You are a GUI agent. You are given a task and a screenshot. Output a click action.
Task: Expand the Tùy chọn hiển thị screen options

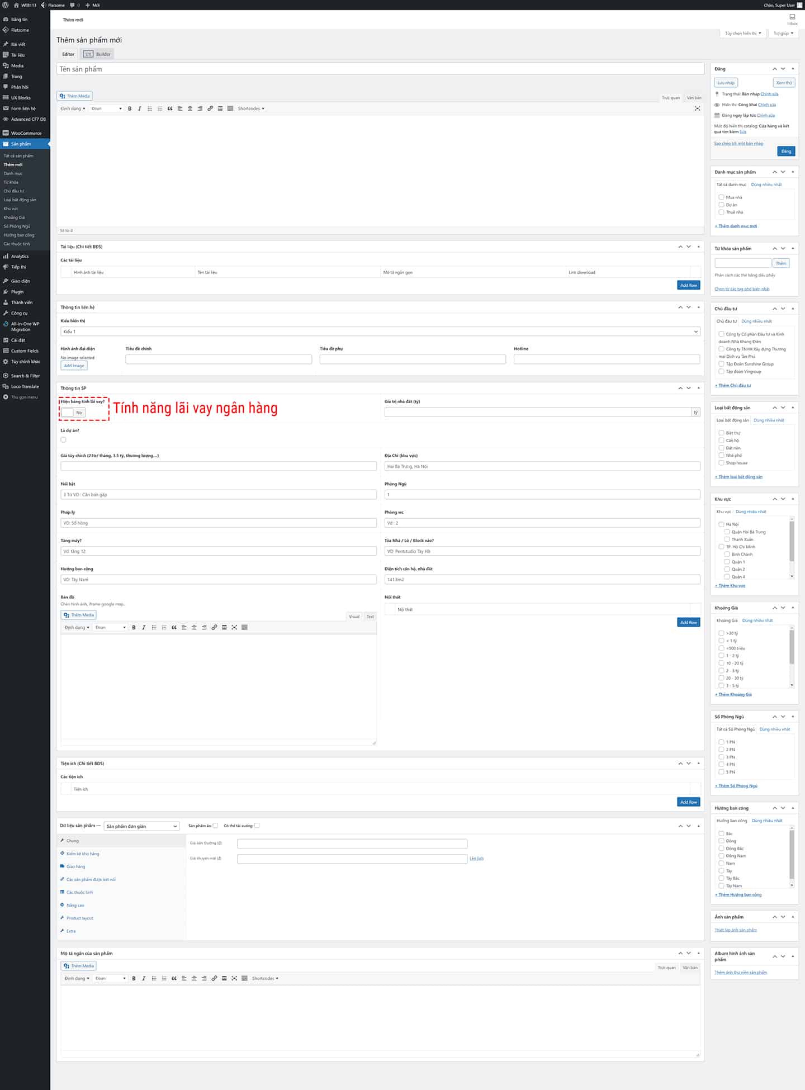743,34
